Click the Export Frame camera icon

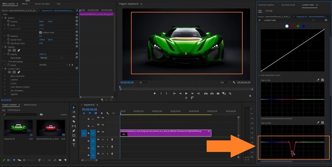tap(218, 93)
